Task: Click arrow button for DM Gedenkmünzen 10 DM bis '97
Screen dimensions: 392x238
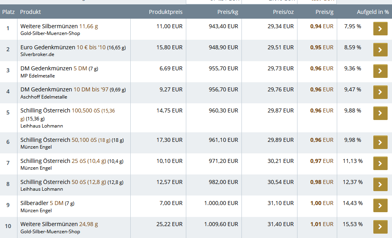Action: 380,92
